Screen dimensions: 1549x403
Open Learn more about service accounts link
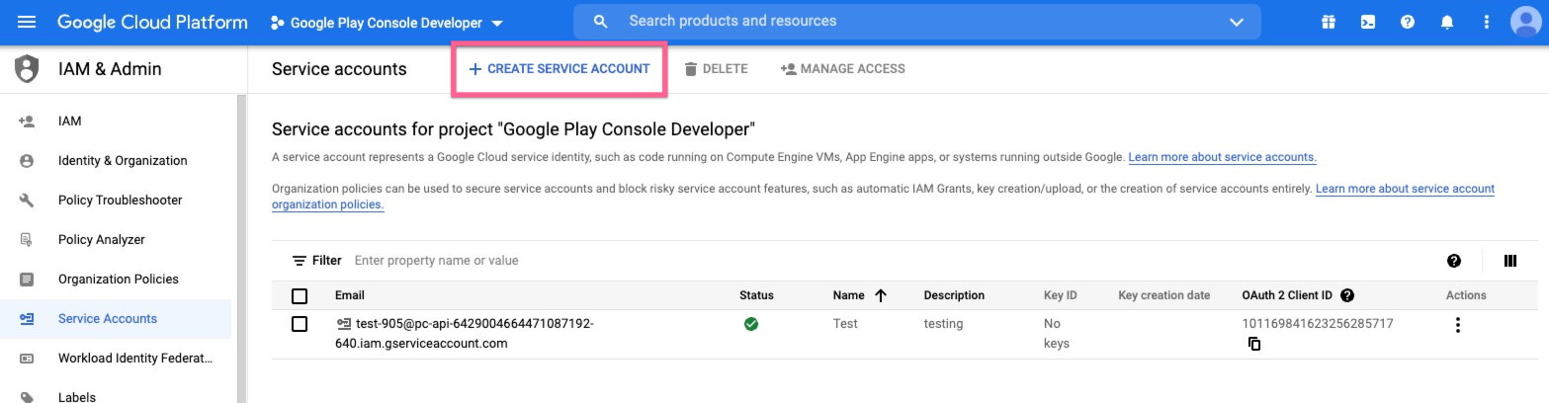coord(1222,157)
